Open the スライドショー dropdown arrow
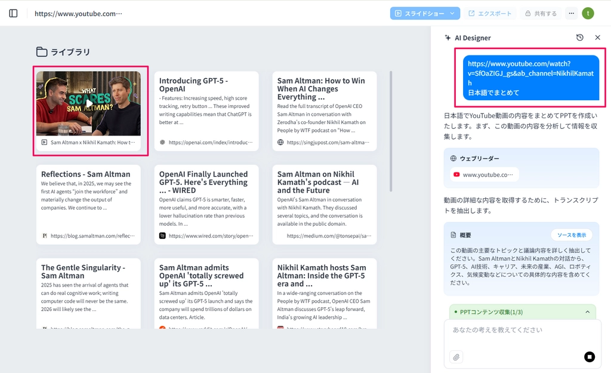The image size is (611, 373). (452, 13)
